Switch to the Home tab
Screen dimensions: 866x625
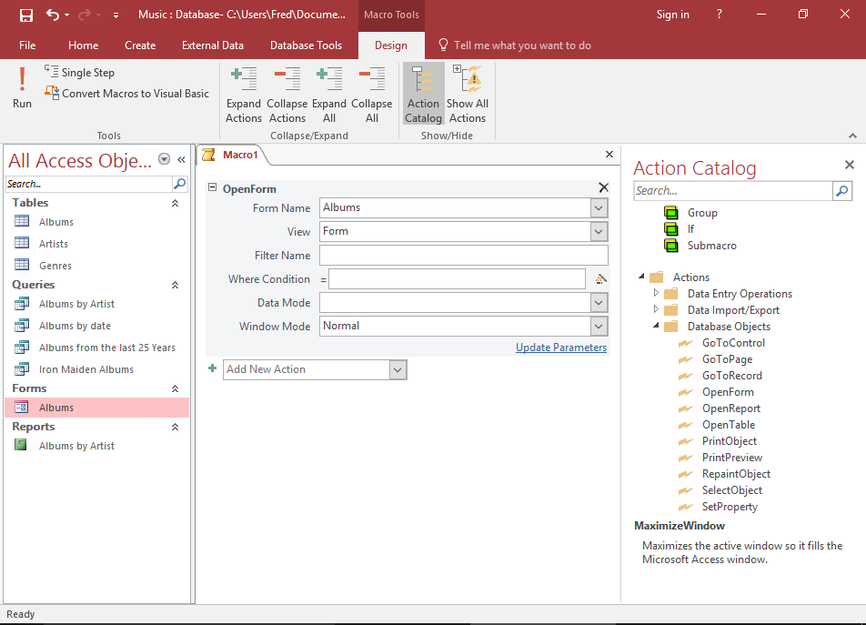click(84, 45)
